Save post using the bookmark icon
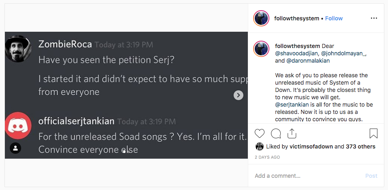The height and width of the screenshot is (190, 388). coord(373,133)
